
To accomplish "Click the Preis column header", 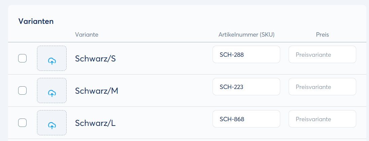I will (322, 35).
